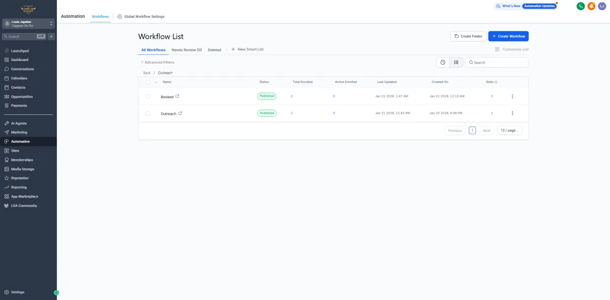Open the orange notifications bell
This screenshot has width=610, height=300.
591,6
